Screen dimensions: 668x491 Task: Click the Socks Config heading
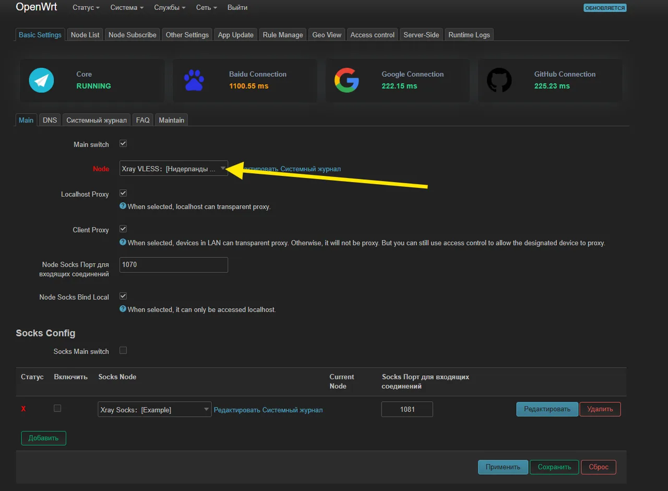(x=45, y=333)
